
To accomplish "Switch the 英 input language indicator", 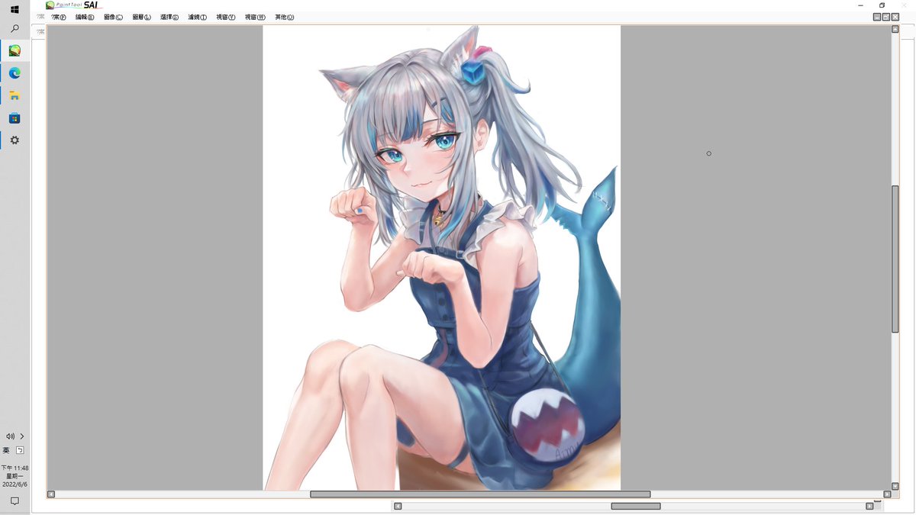I will click(7, 451).
